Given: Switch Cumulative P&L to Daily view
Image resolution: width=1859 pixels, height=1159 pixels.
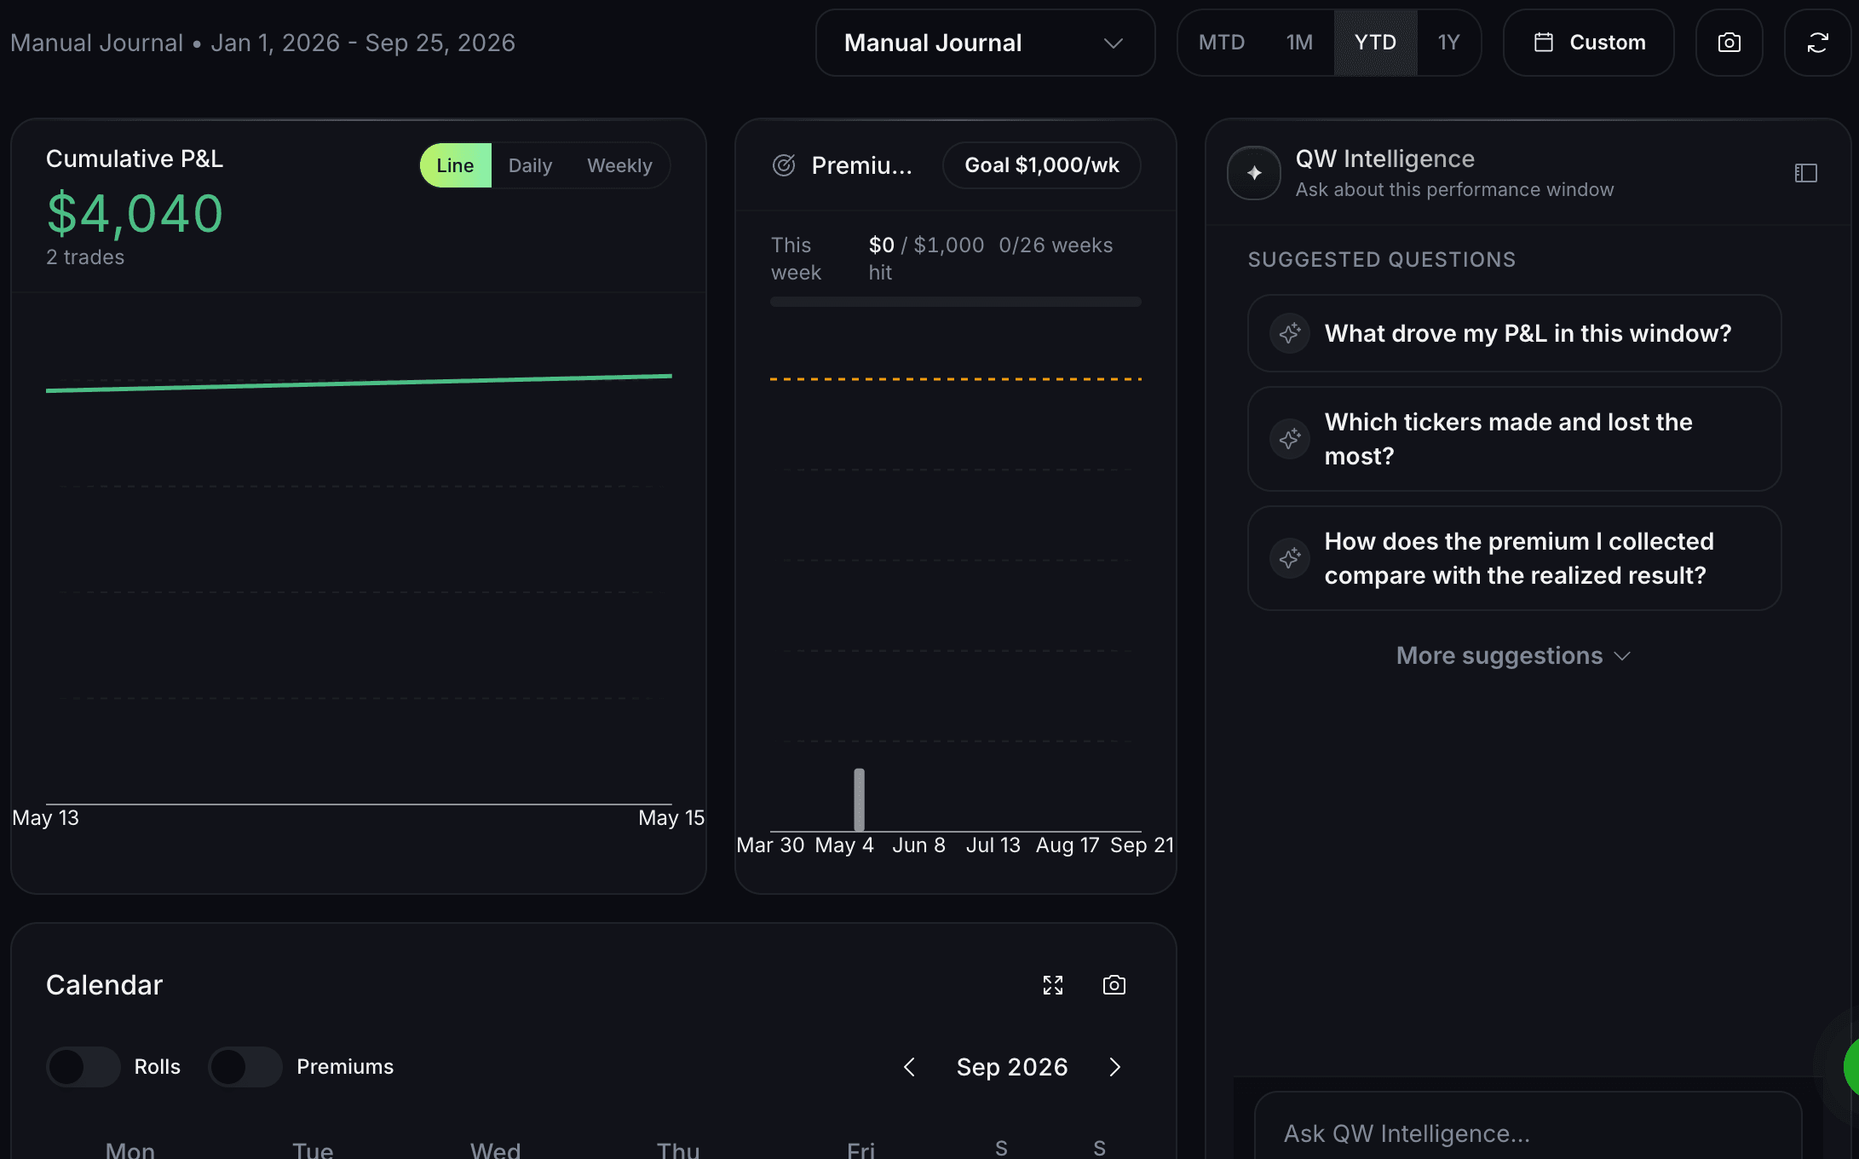Looking at the screenshot, I should [x=530, y=165].
